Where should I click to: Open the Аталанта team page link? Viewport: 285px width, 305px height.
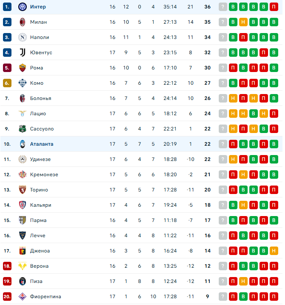[42, 144]
